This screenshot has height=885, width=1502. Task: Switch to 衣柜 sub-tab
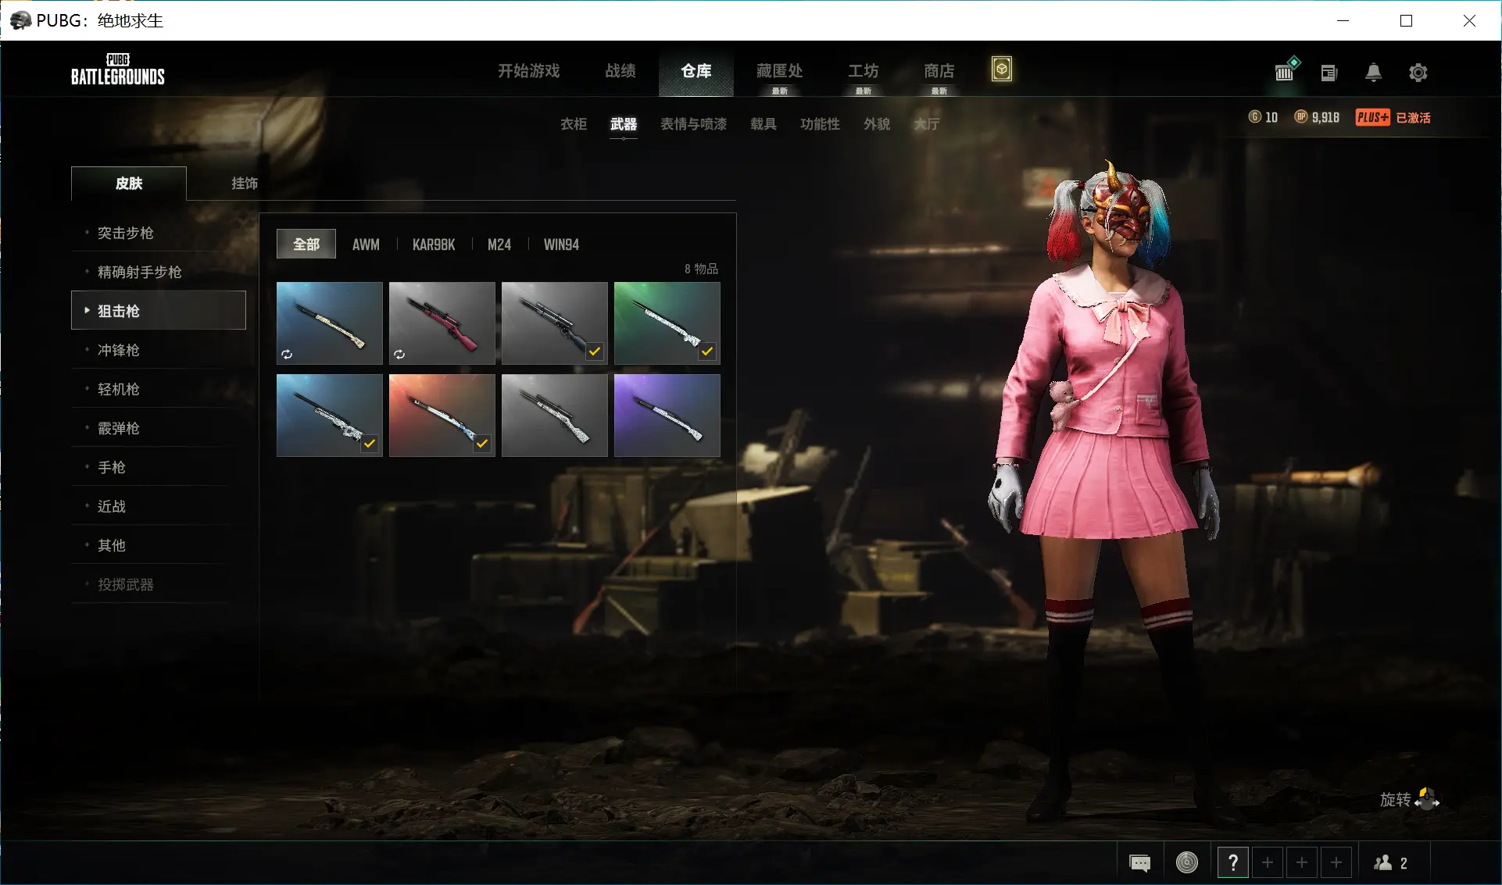click(x=574, y=124)
